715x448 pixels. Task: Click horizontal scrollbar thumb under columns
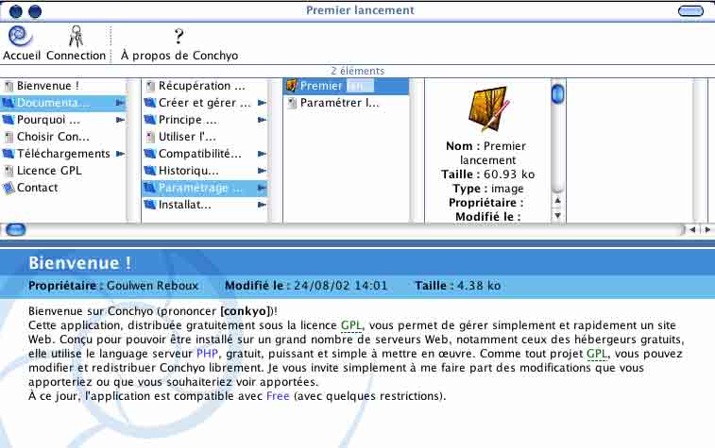coord(16,229)
